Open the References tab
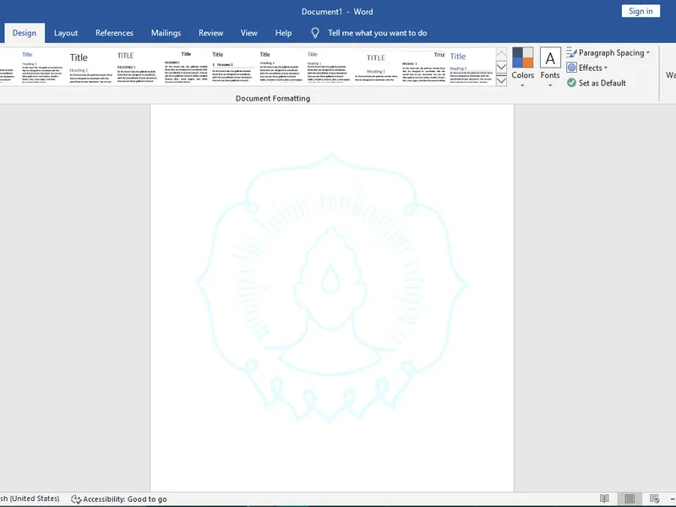 coord(114,33)
